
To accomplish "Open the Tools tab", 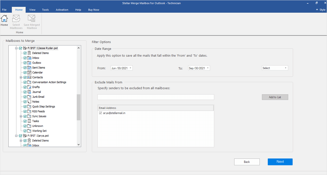I will tap(45, 10).
